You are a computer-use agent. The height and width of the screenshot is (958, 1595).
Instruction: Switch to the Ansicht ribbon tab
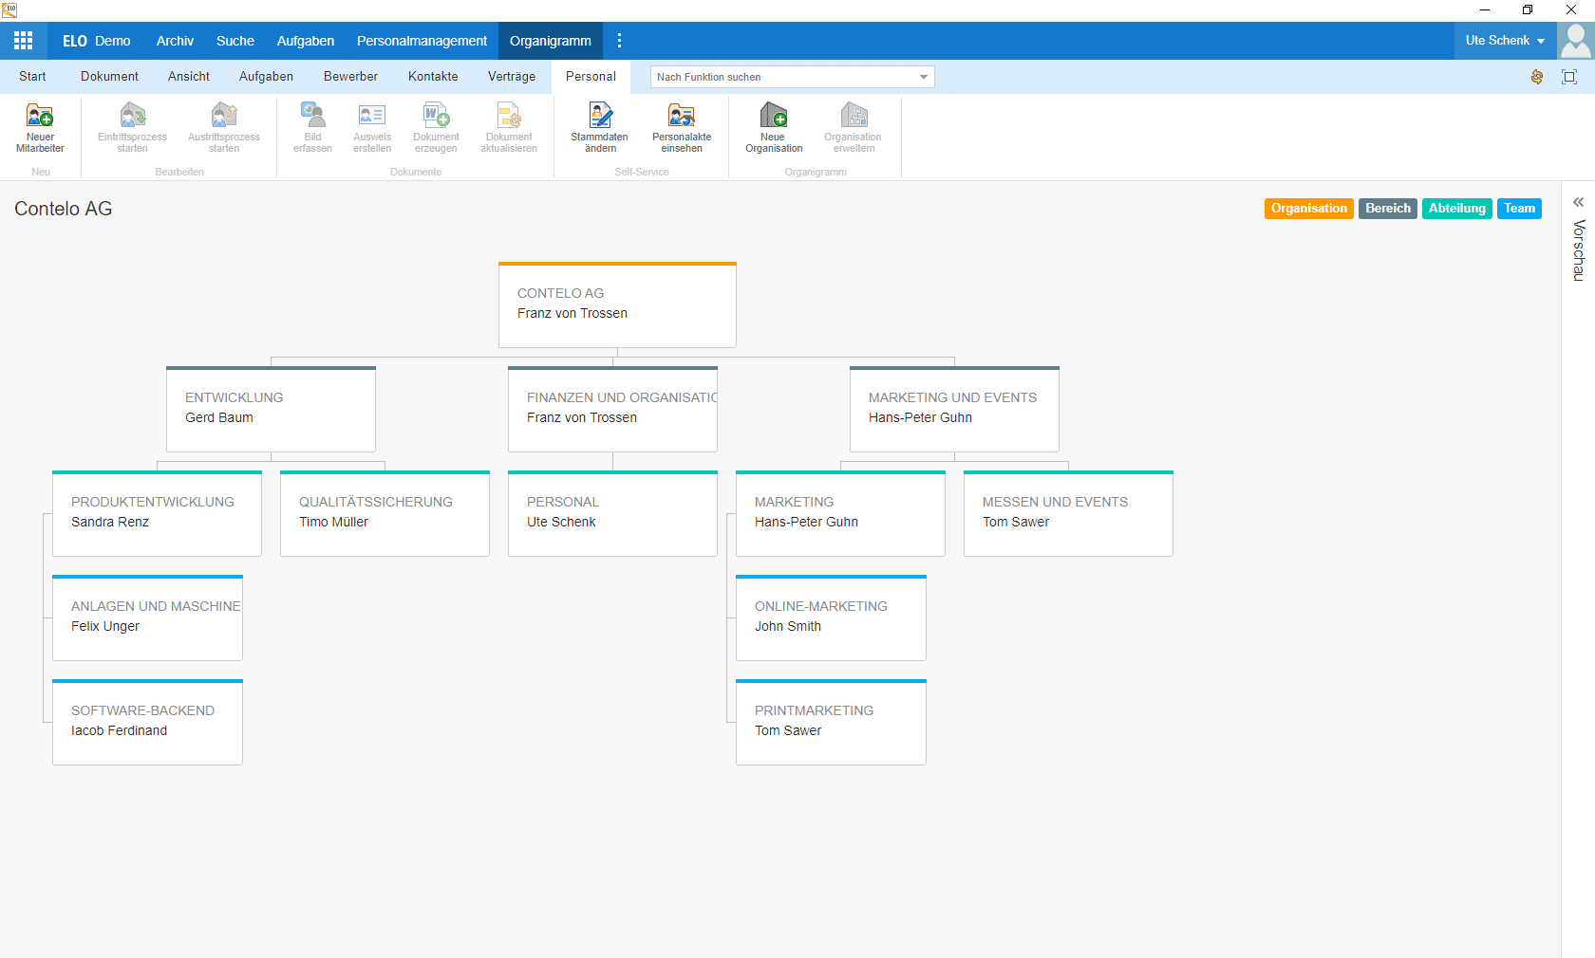[x=189, y=77]
